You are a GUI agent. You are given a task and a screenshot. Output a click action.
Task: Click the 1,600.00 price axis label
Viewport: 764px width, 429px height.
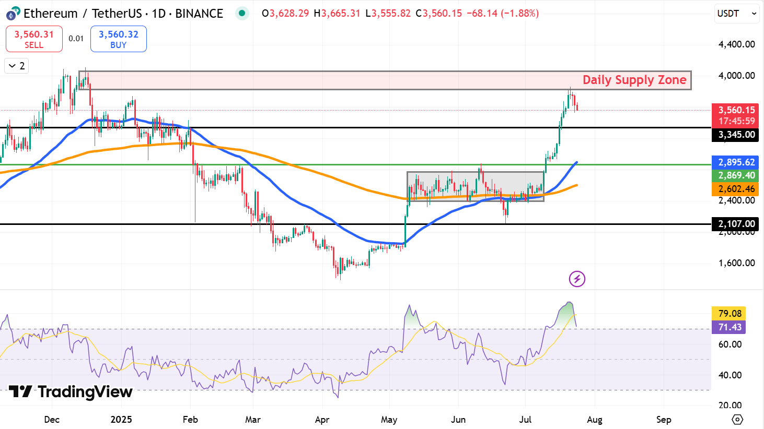(736, 263)
